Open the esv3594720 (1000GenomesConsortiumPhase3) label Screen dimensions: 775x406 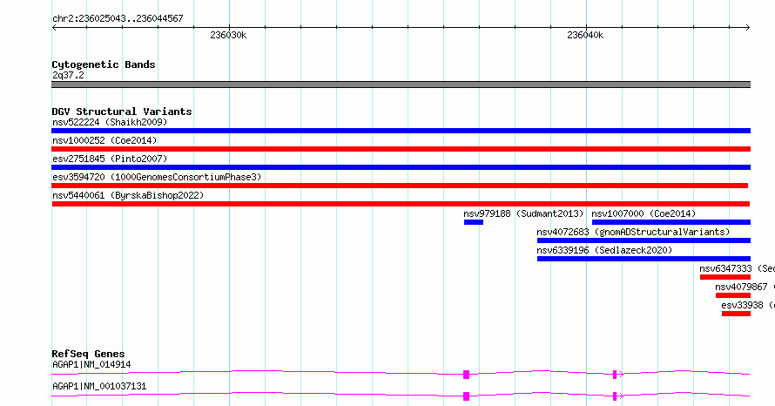point(157,177)
